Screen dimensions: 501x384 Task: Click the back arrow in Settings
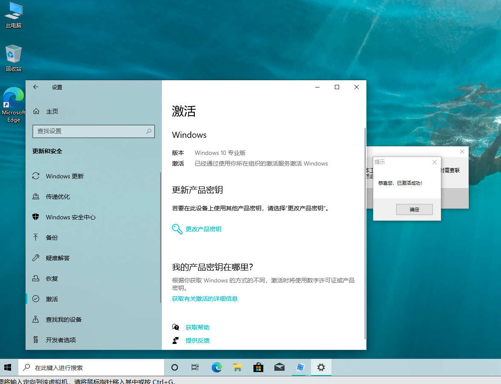36,87
